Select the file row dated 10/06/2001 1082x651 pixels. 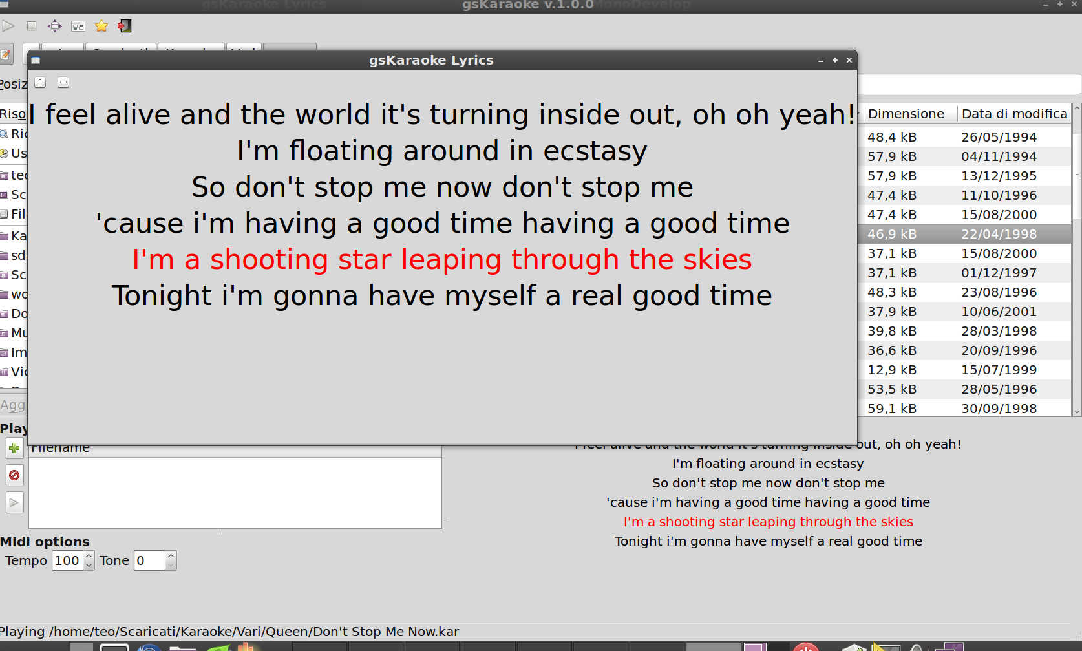964,312
